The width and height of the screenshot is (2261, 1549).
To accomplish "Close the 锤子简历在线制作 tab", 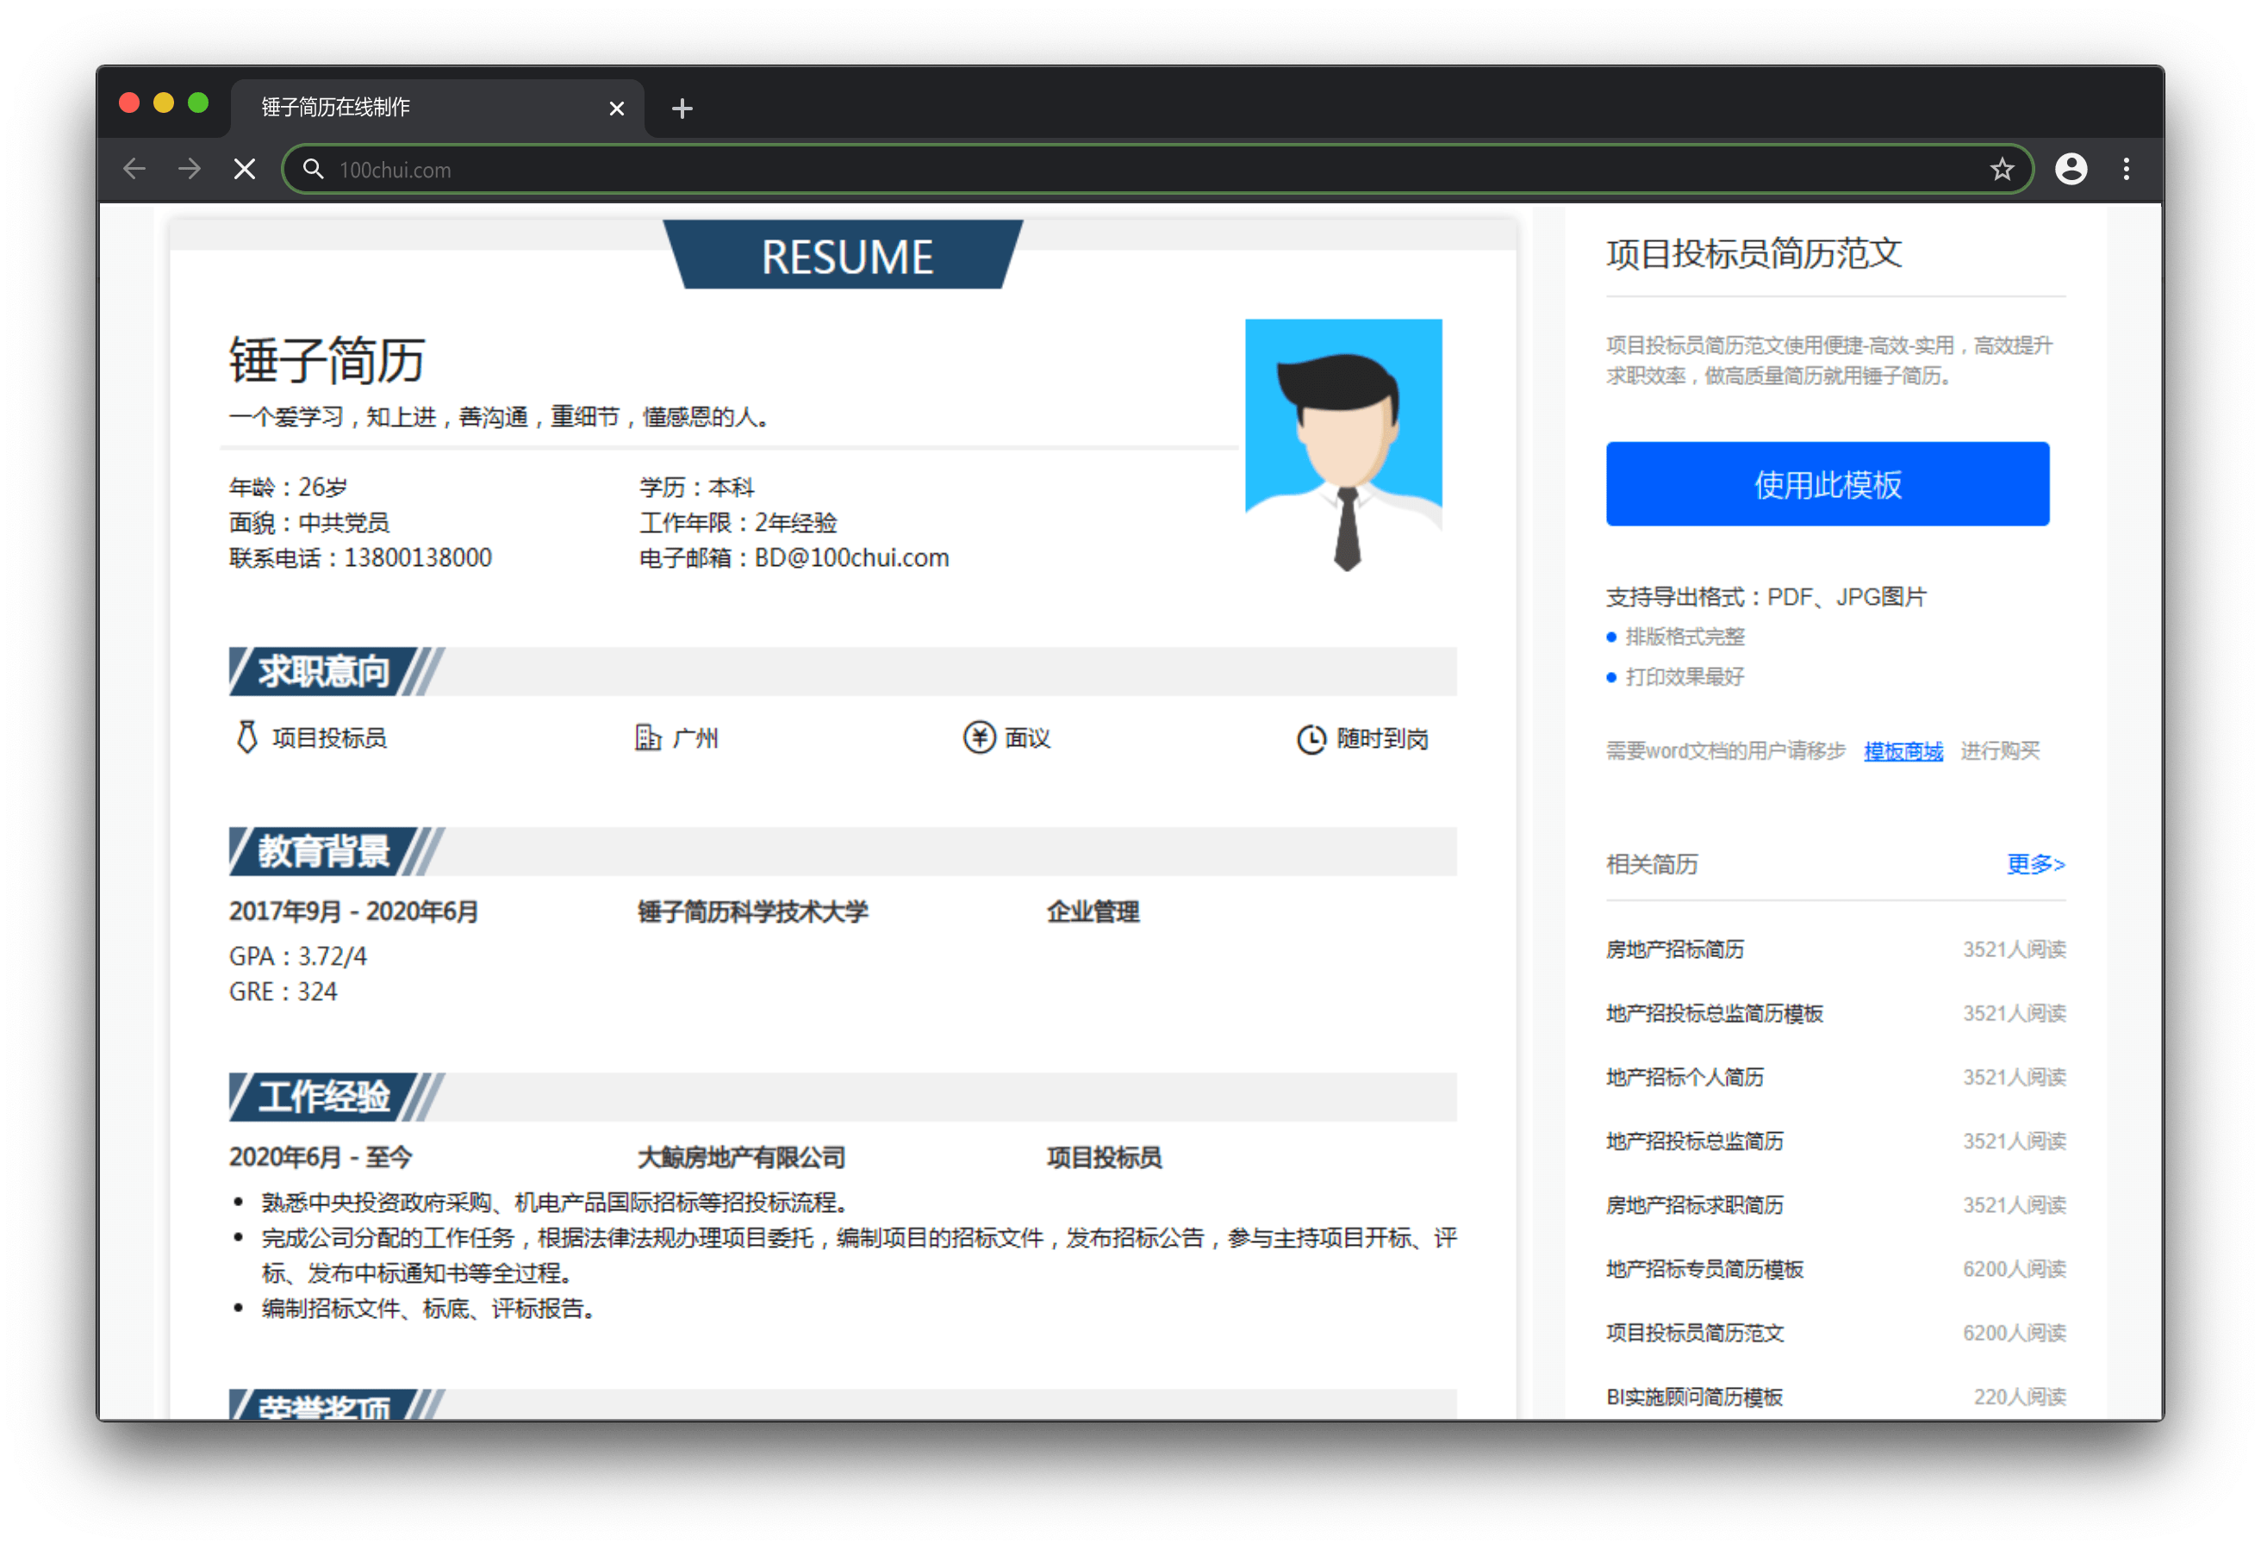I will pyautogui.click(x=616, y=108).
